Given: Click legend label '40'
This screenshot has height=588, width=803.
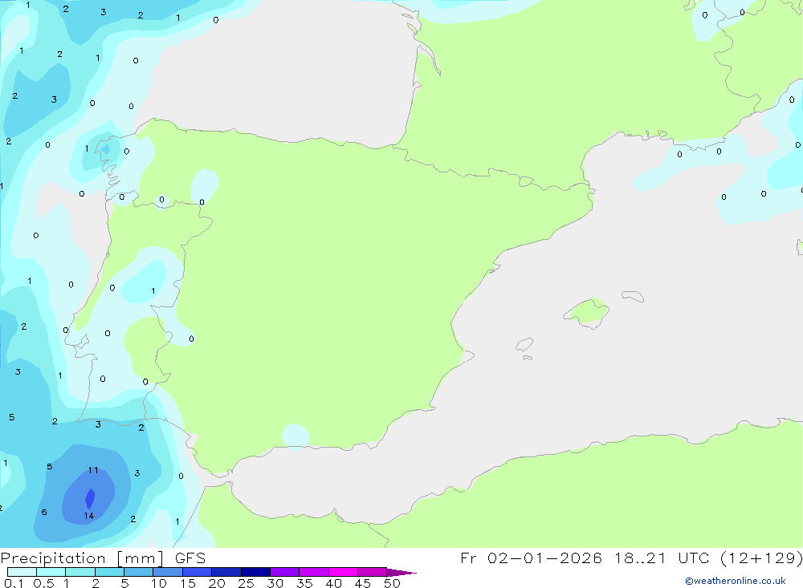Looking at the screenshot, I should pos(334,583).
